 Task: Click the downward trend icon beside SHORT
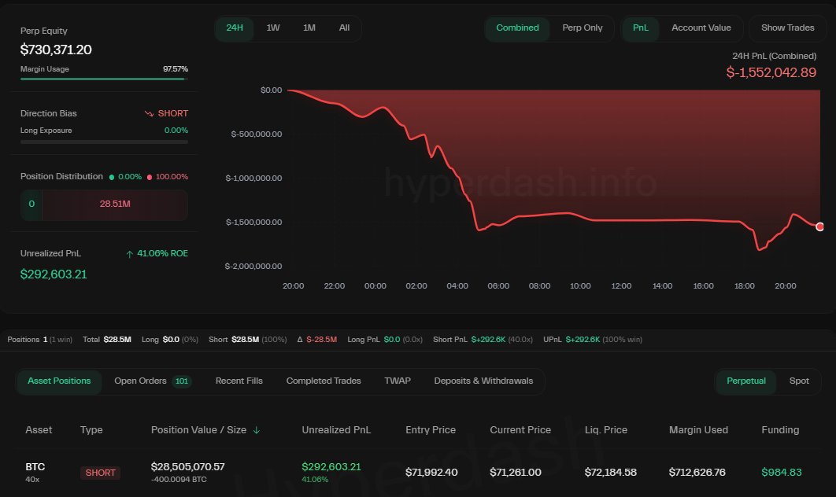[x=149, y=113]
